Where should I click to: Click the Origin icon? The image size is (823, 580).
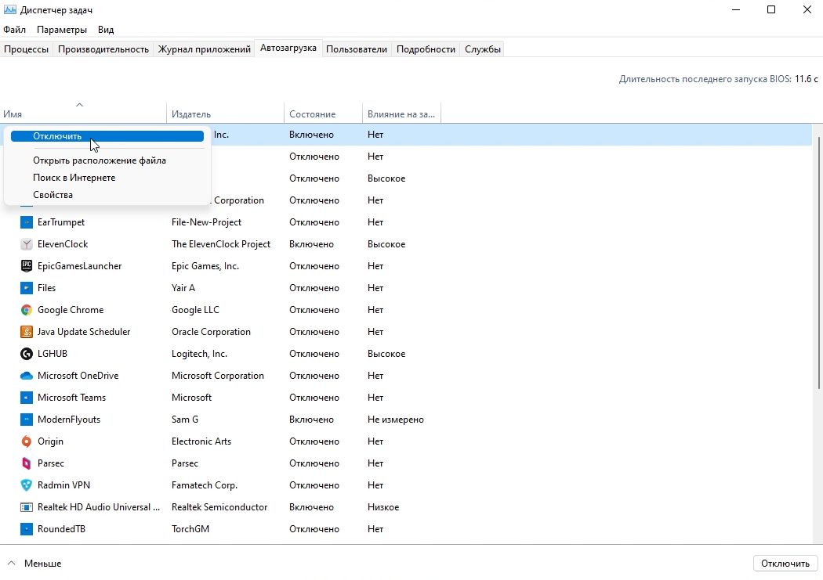(26, 441)
